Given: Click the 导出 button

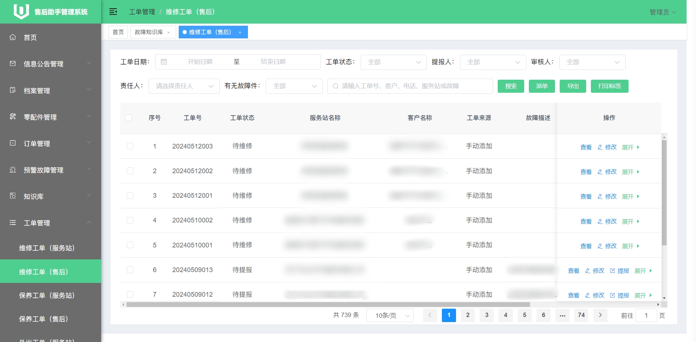Looking at the screenshot, I should [x=573, y=86].
